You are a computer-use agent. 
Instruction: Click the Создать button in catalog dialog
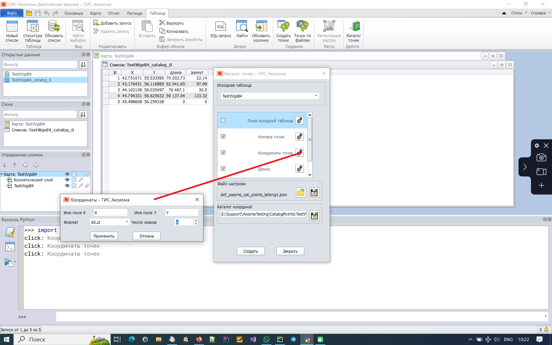tap(251, 251)
